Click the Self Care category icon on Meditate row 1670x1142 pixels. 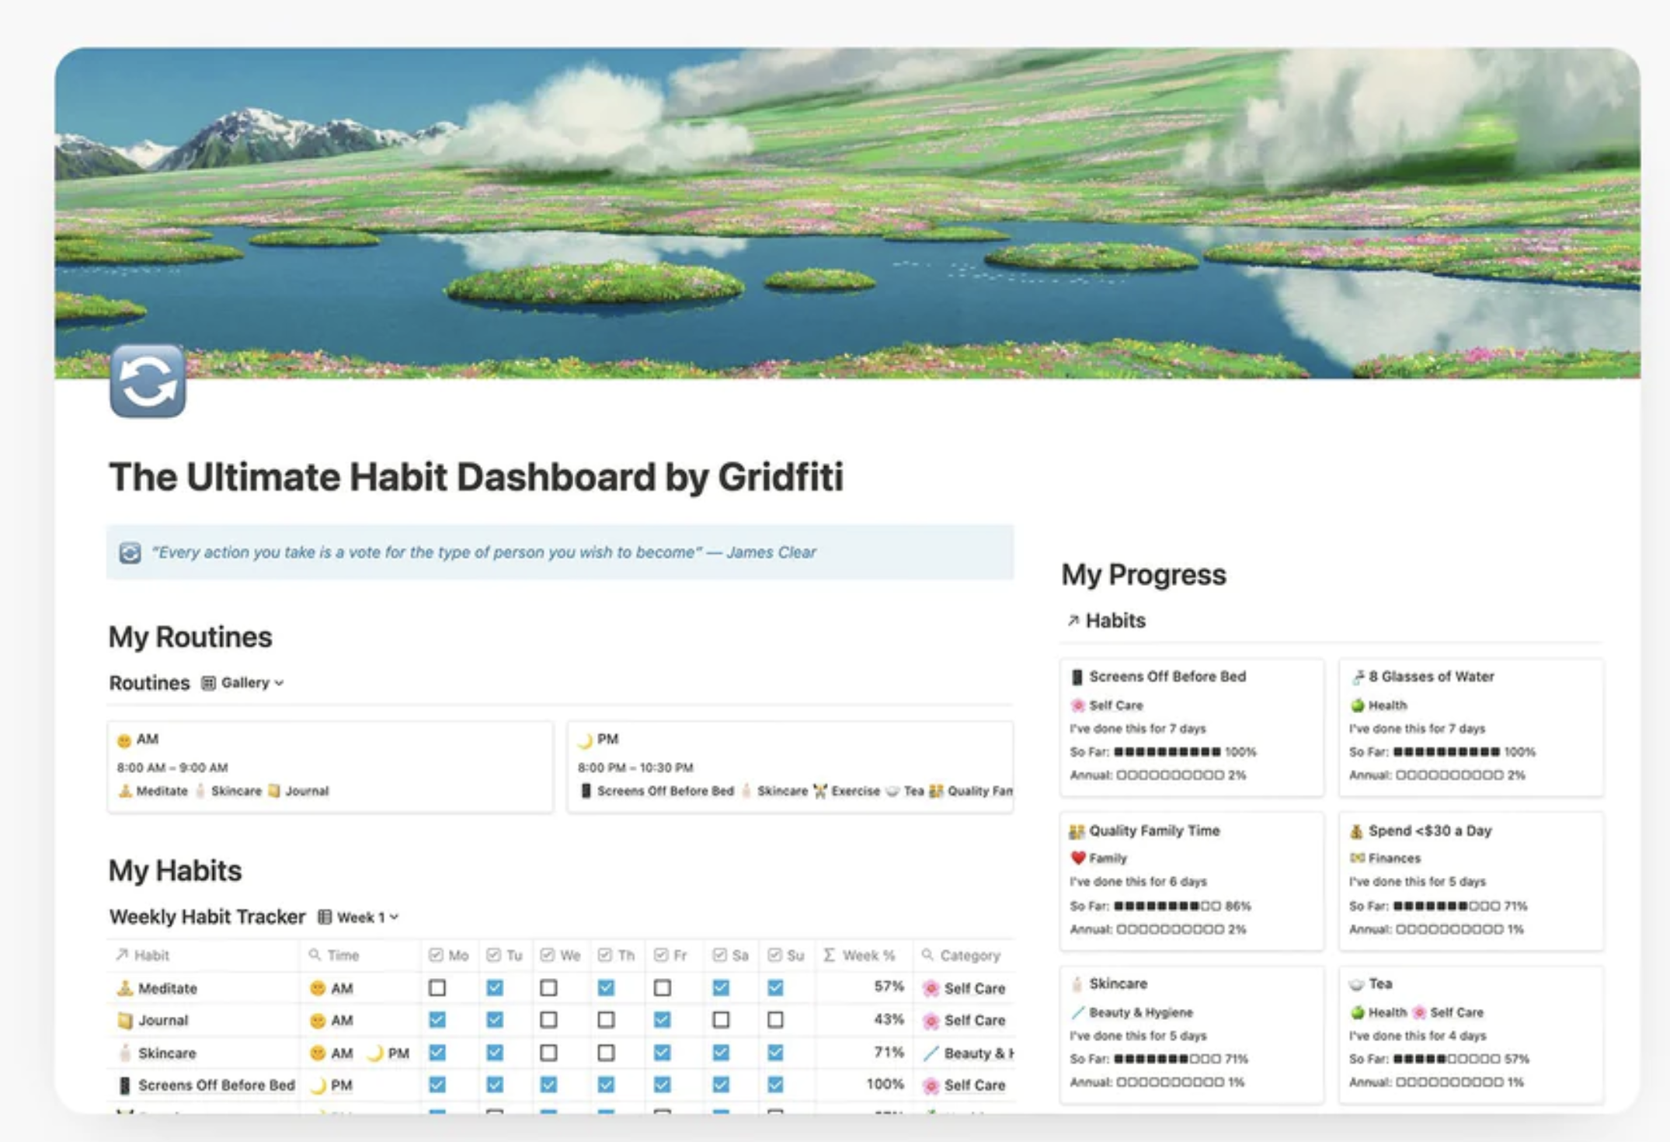click(927, 984)
